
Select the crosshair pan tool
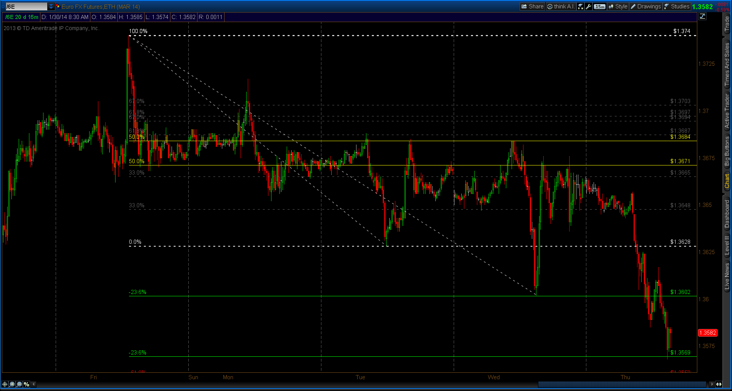point(5,384)
